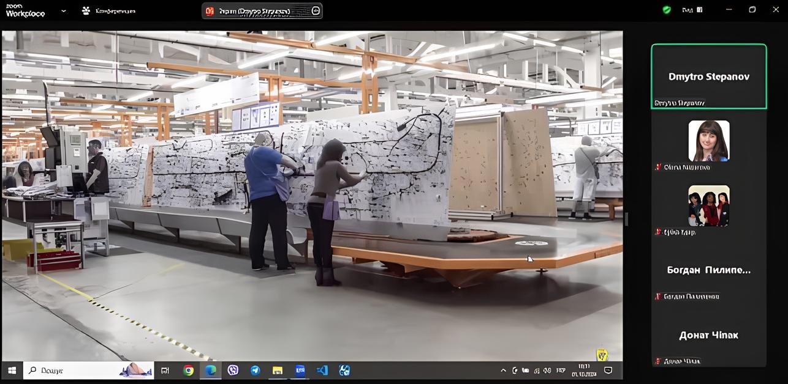Open Google Chrome from the taskbar
This screenshot has width=788, height=384.
(x=188, y=370)
